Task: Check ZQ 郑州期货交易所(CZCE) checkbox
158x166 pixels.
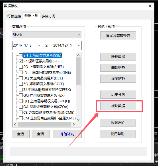Action: coord(21,84)
